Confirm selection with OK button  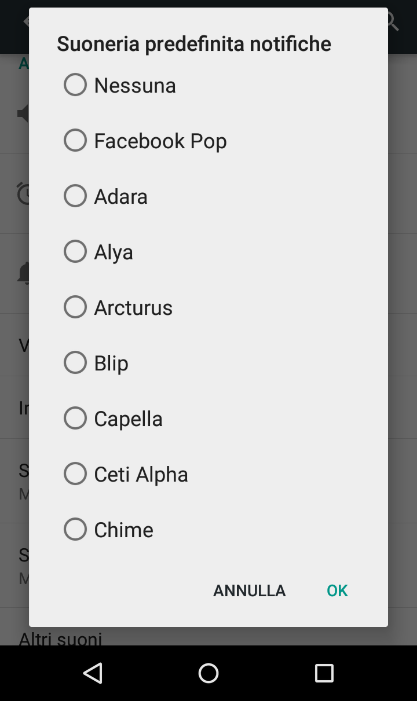click(337, 590)
